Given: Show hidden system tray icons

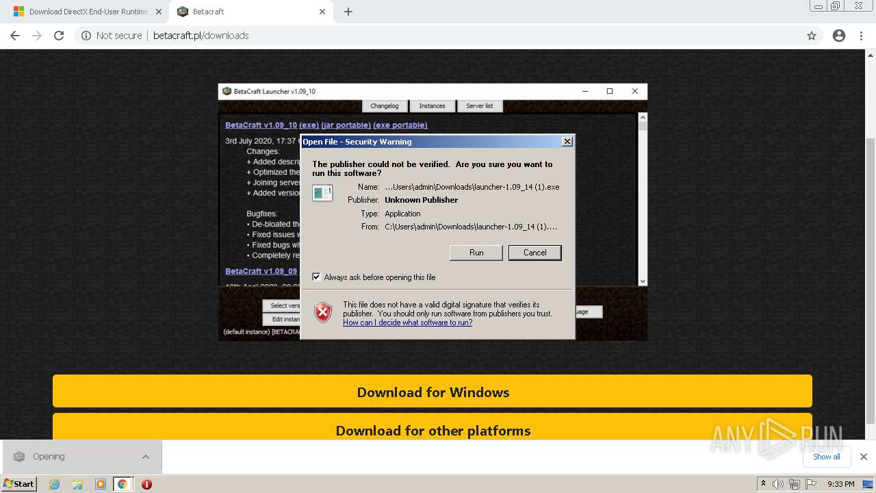Looking at the screenshot, I should pyautogui.click(x=763, y=484).
